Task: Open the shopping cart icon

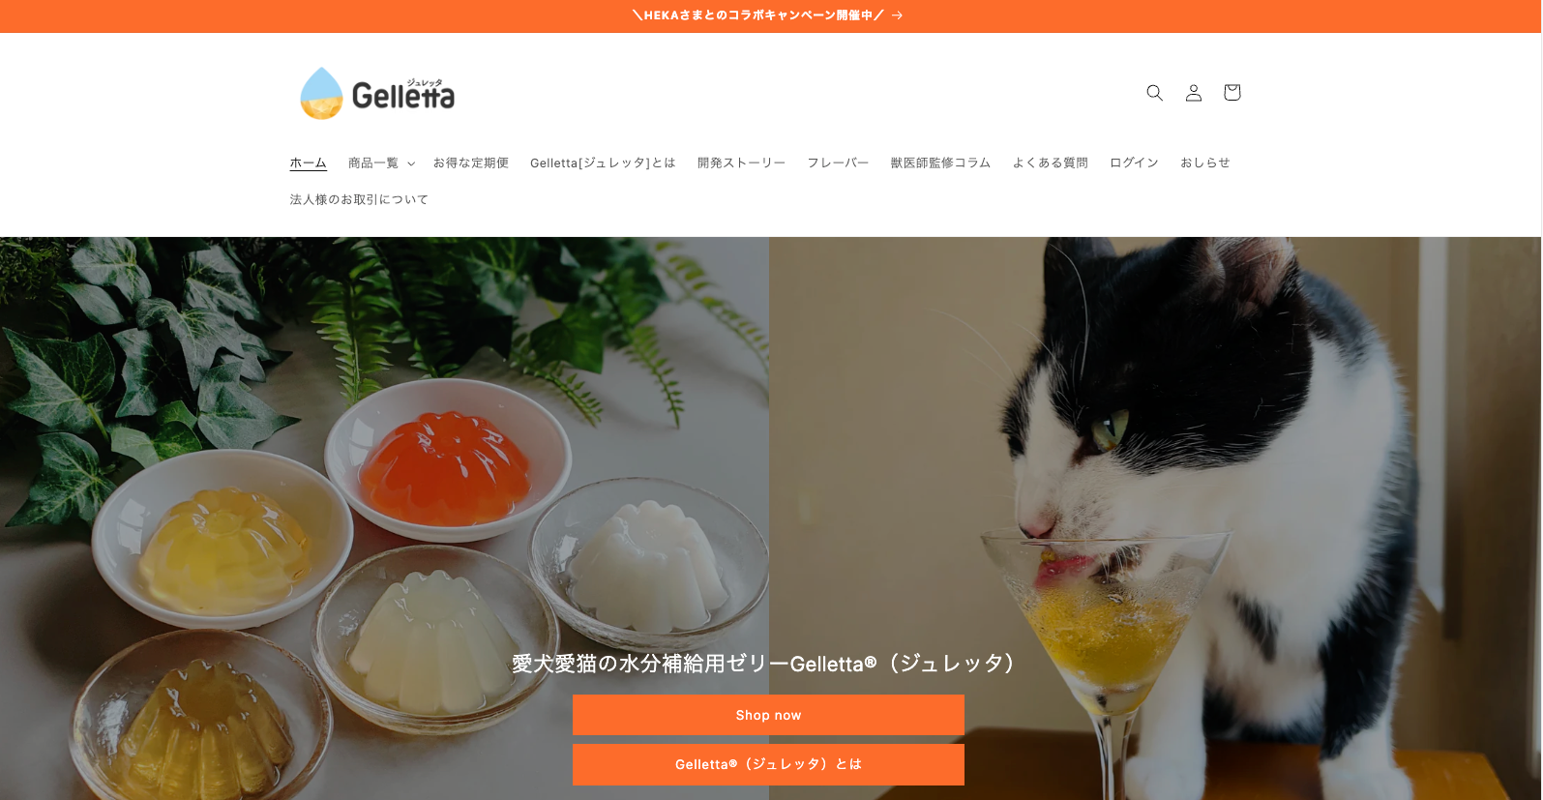Action: [x=1231, y=92]
